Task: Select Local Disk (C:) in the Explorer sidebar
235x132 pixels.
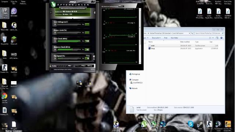Action: [136, 82]
